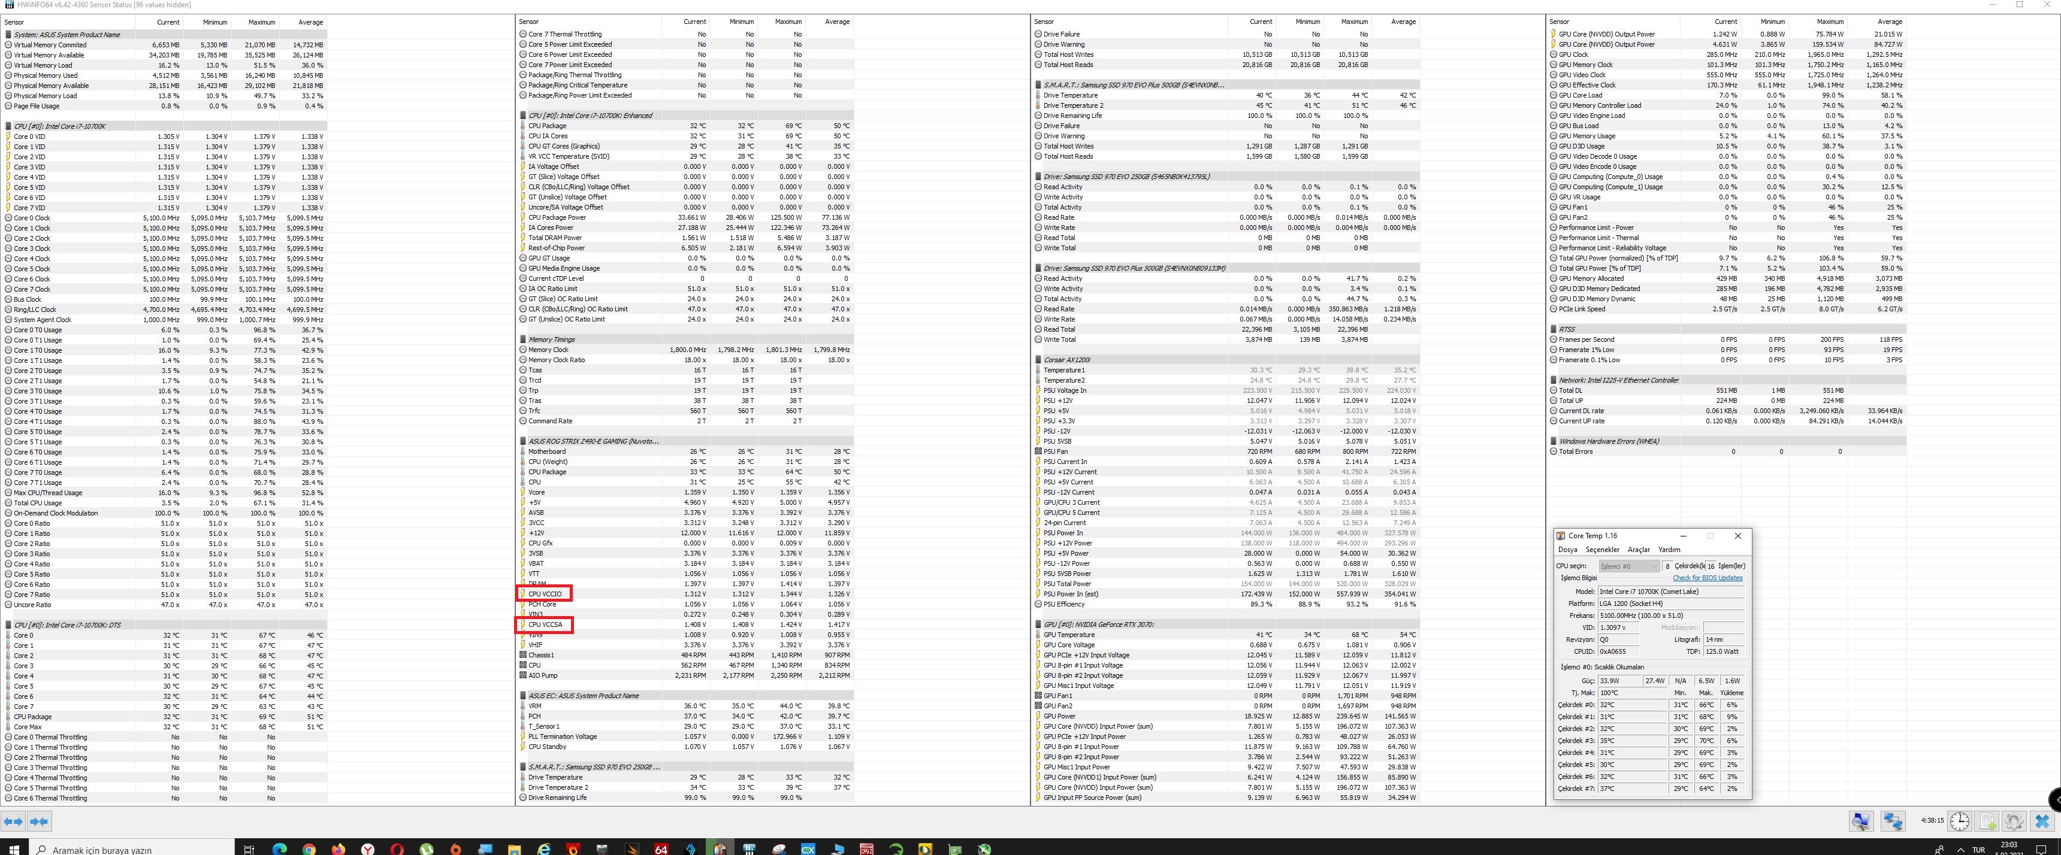Select the CPU [#0]: Intel Core i7-10700K: DTS header

coord(165,624)
